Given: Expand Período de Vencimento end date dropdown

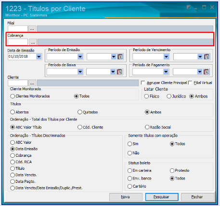Looking at the screenshot, I should point(200,56).
